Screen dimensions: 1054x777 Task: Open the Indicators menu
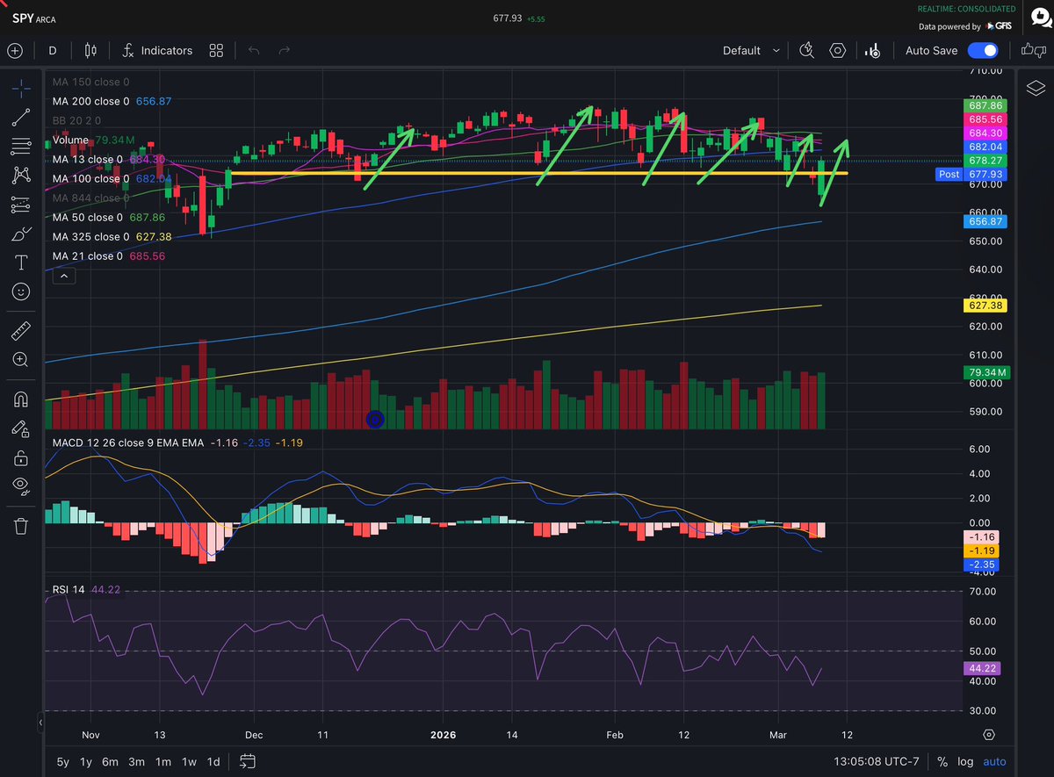click(157, 50)
